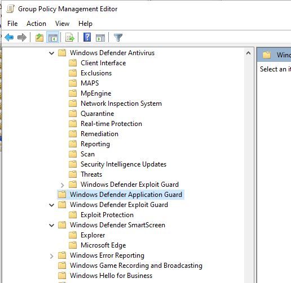The height and width of the screenshot is (283, 291).
Task: Click the blue Back arrow icon
Action: (9, 37)
